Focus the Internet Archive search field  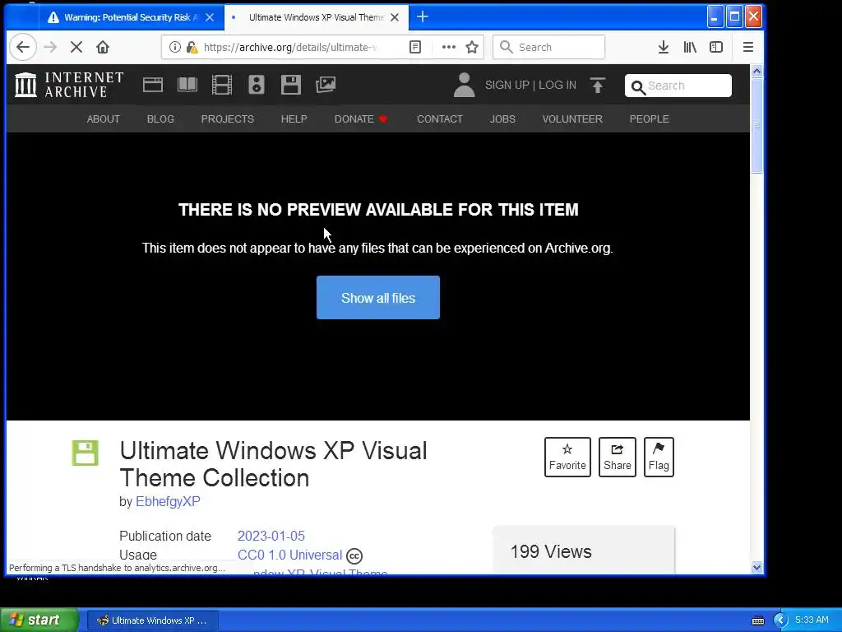678,86
